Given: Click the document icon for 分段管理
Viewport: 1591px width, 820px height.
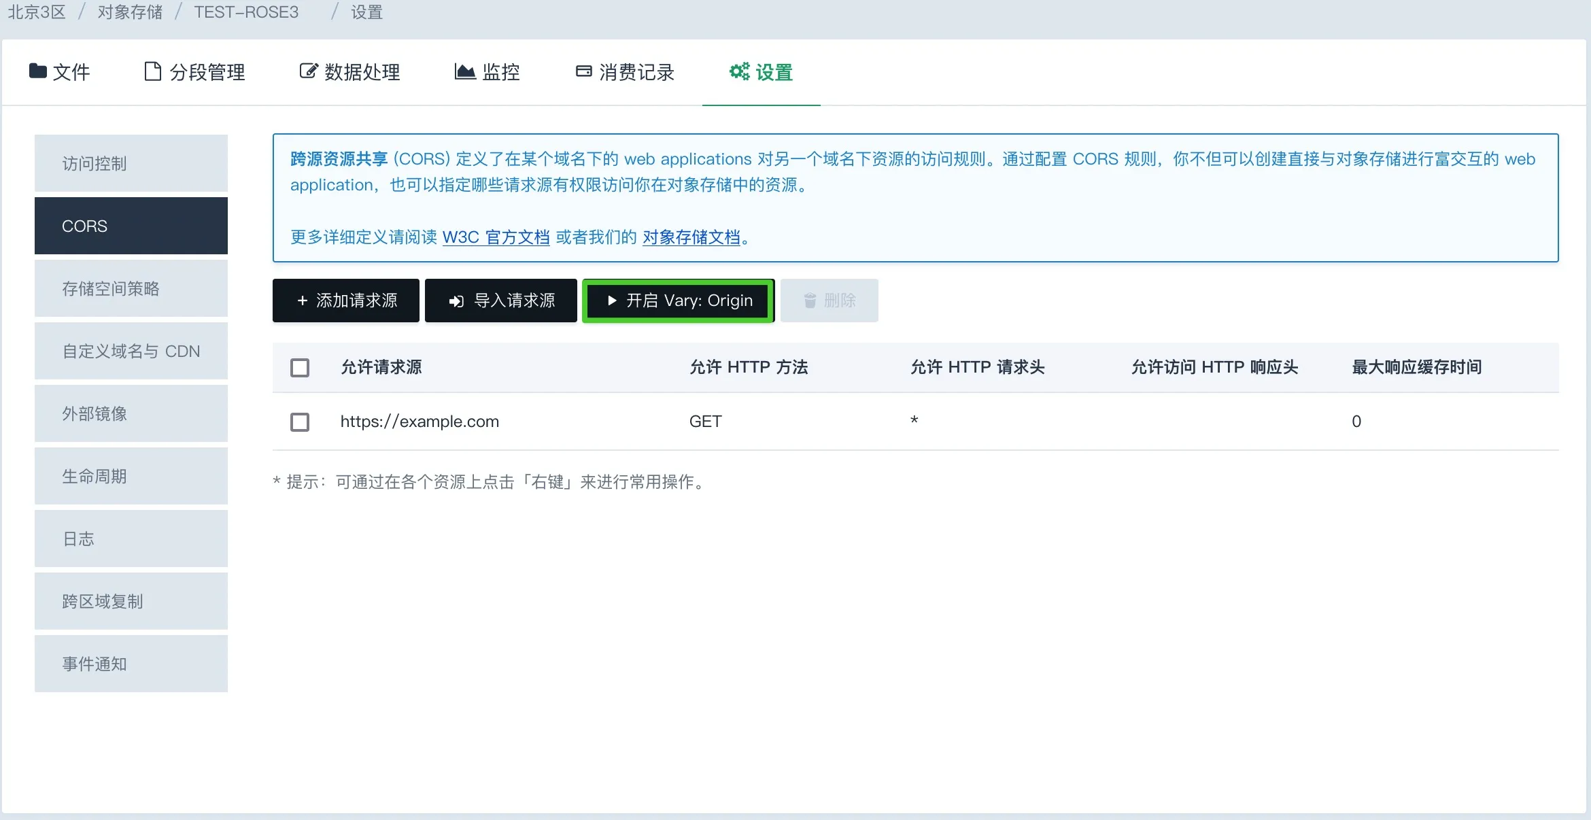Looking at the screenshot, I should [x=152, y=71].
